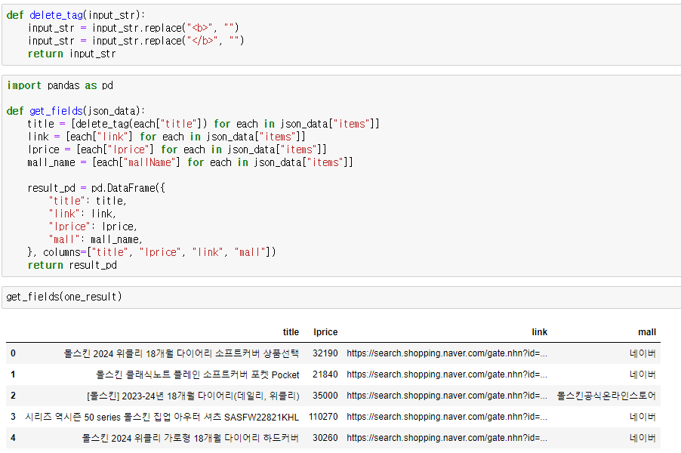Click title containing 'SASFW22821KHL'

[162, 418]
